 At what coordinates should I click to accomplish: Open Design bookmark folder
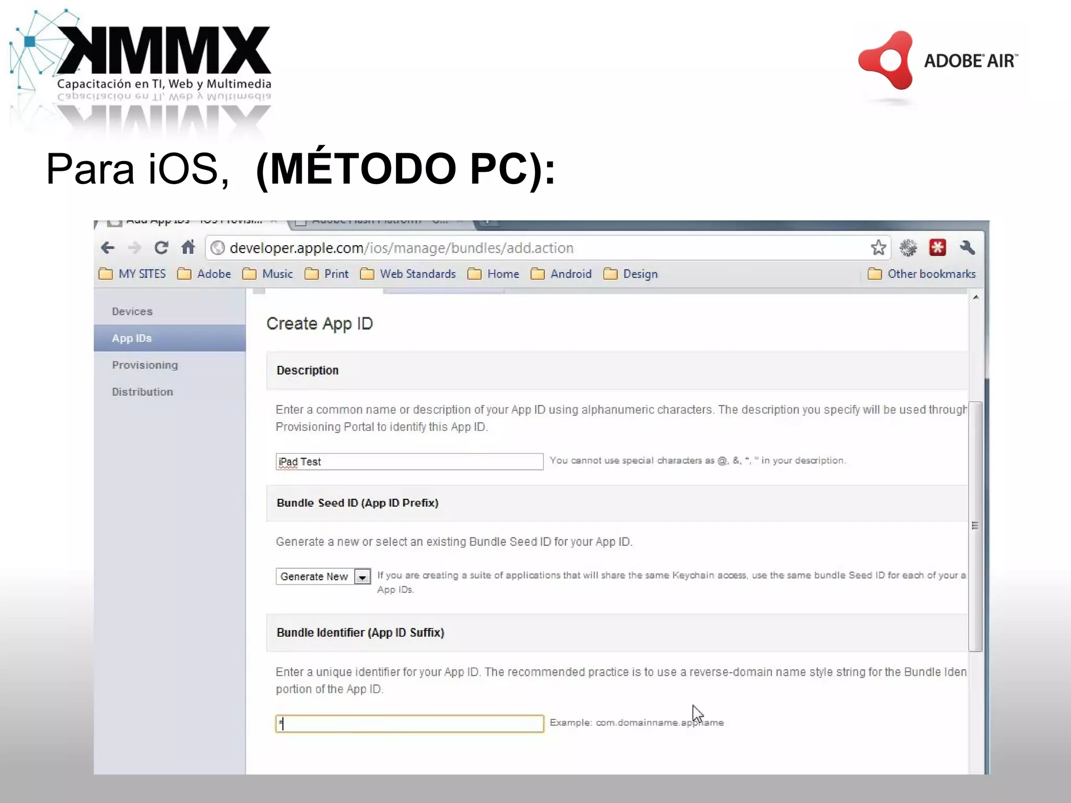pos(630,274)
